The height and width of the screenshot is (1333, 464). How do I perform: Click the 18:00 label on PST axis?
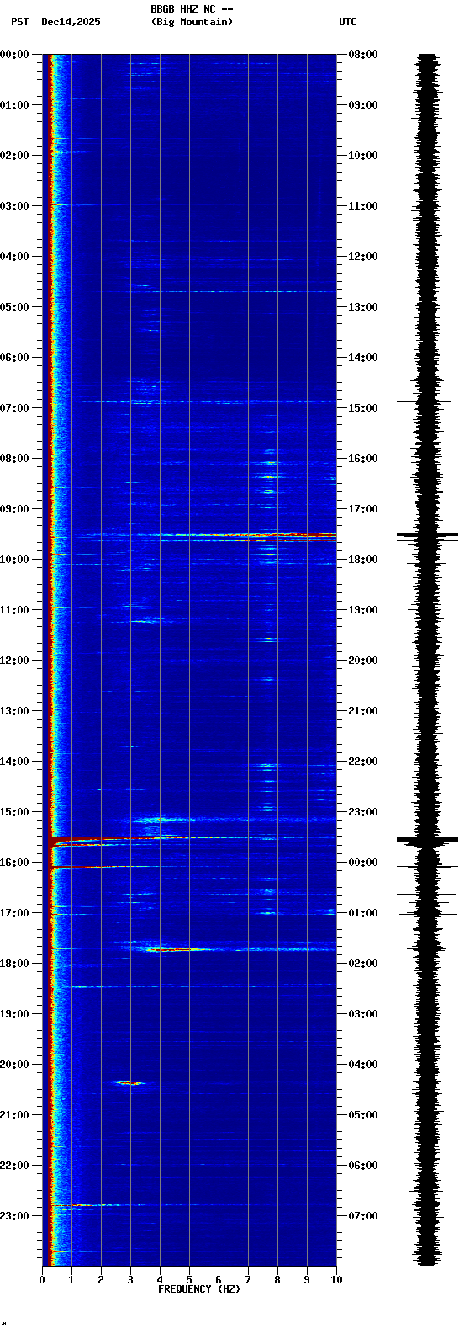pyautogui.click(x=14, y=964)
